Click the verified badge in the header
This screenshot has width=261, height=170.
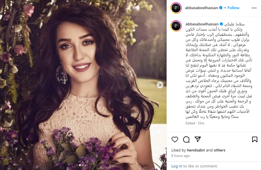point(221,8)
